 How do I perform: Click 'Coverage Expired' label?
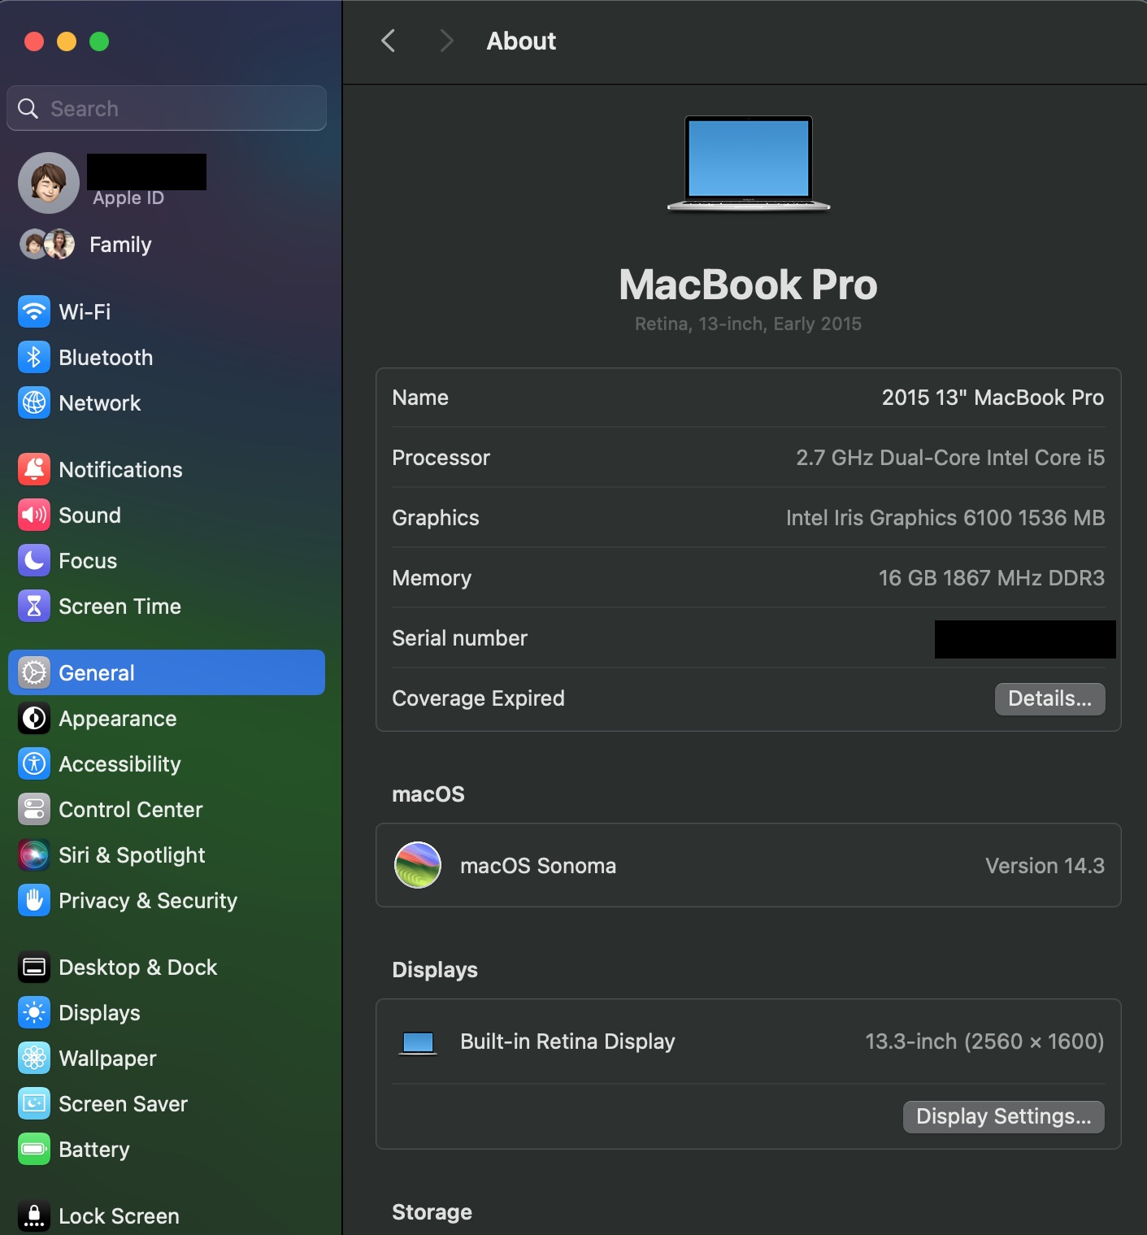(x=478, y=698)
